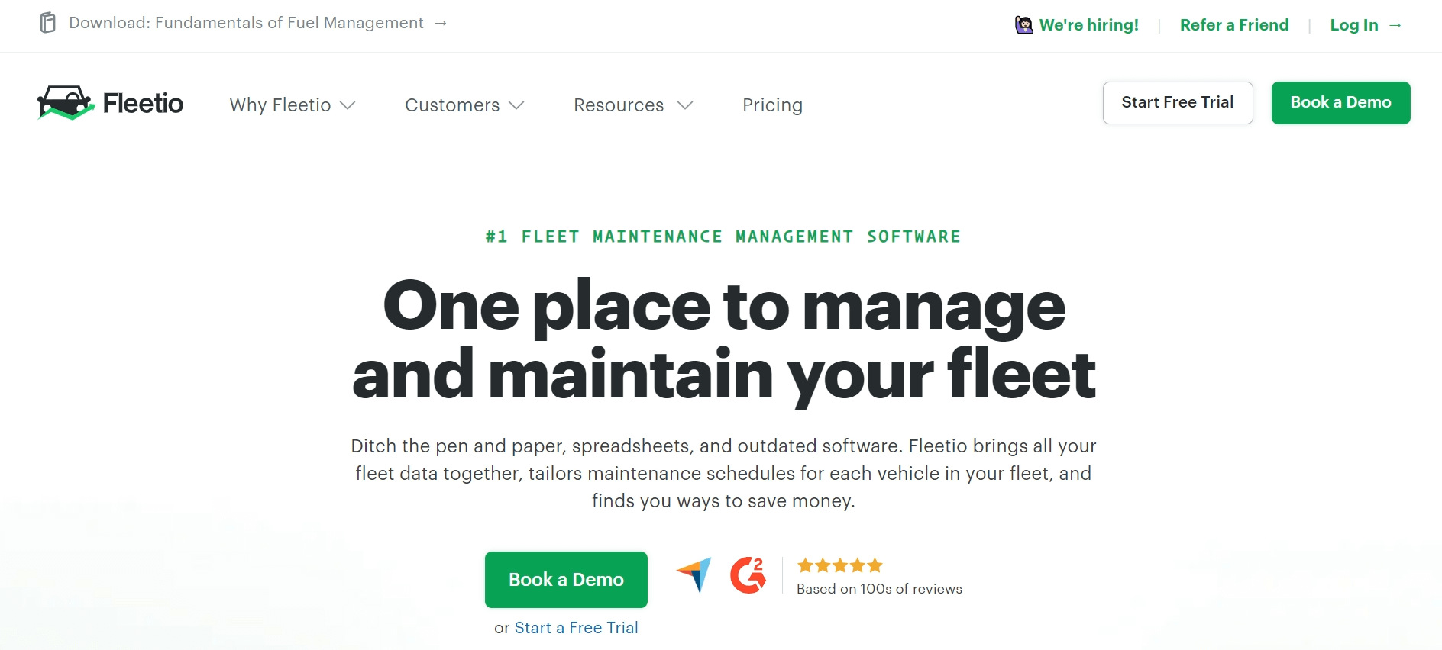Follow the Start a Free Trial link
The width and height of the screenshot is (1442, 650).
(577, 628)
